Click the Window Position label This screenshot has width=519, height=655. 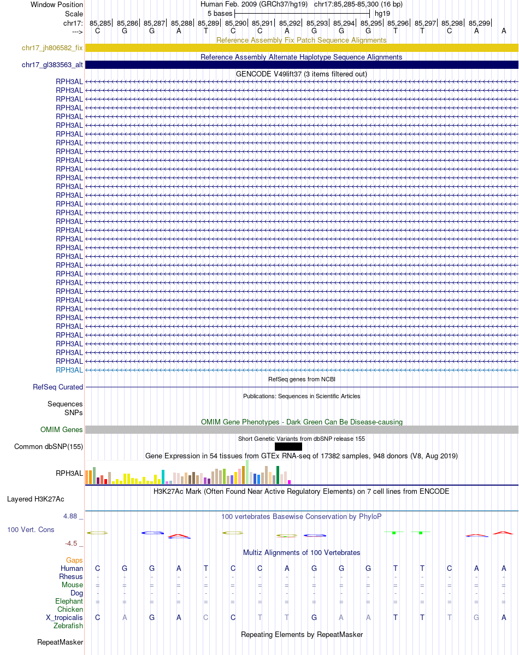[x=57, y=4]
